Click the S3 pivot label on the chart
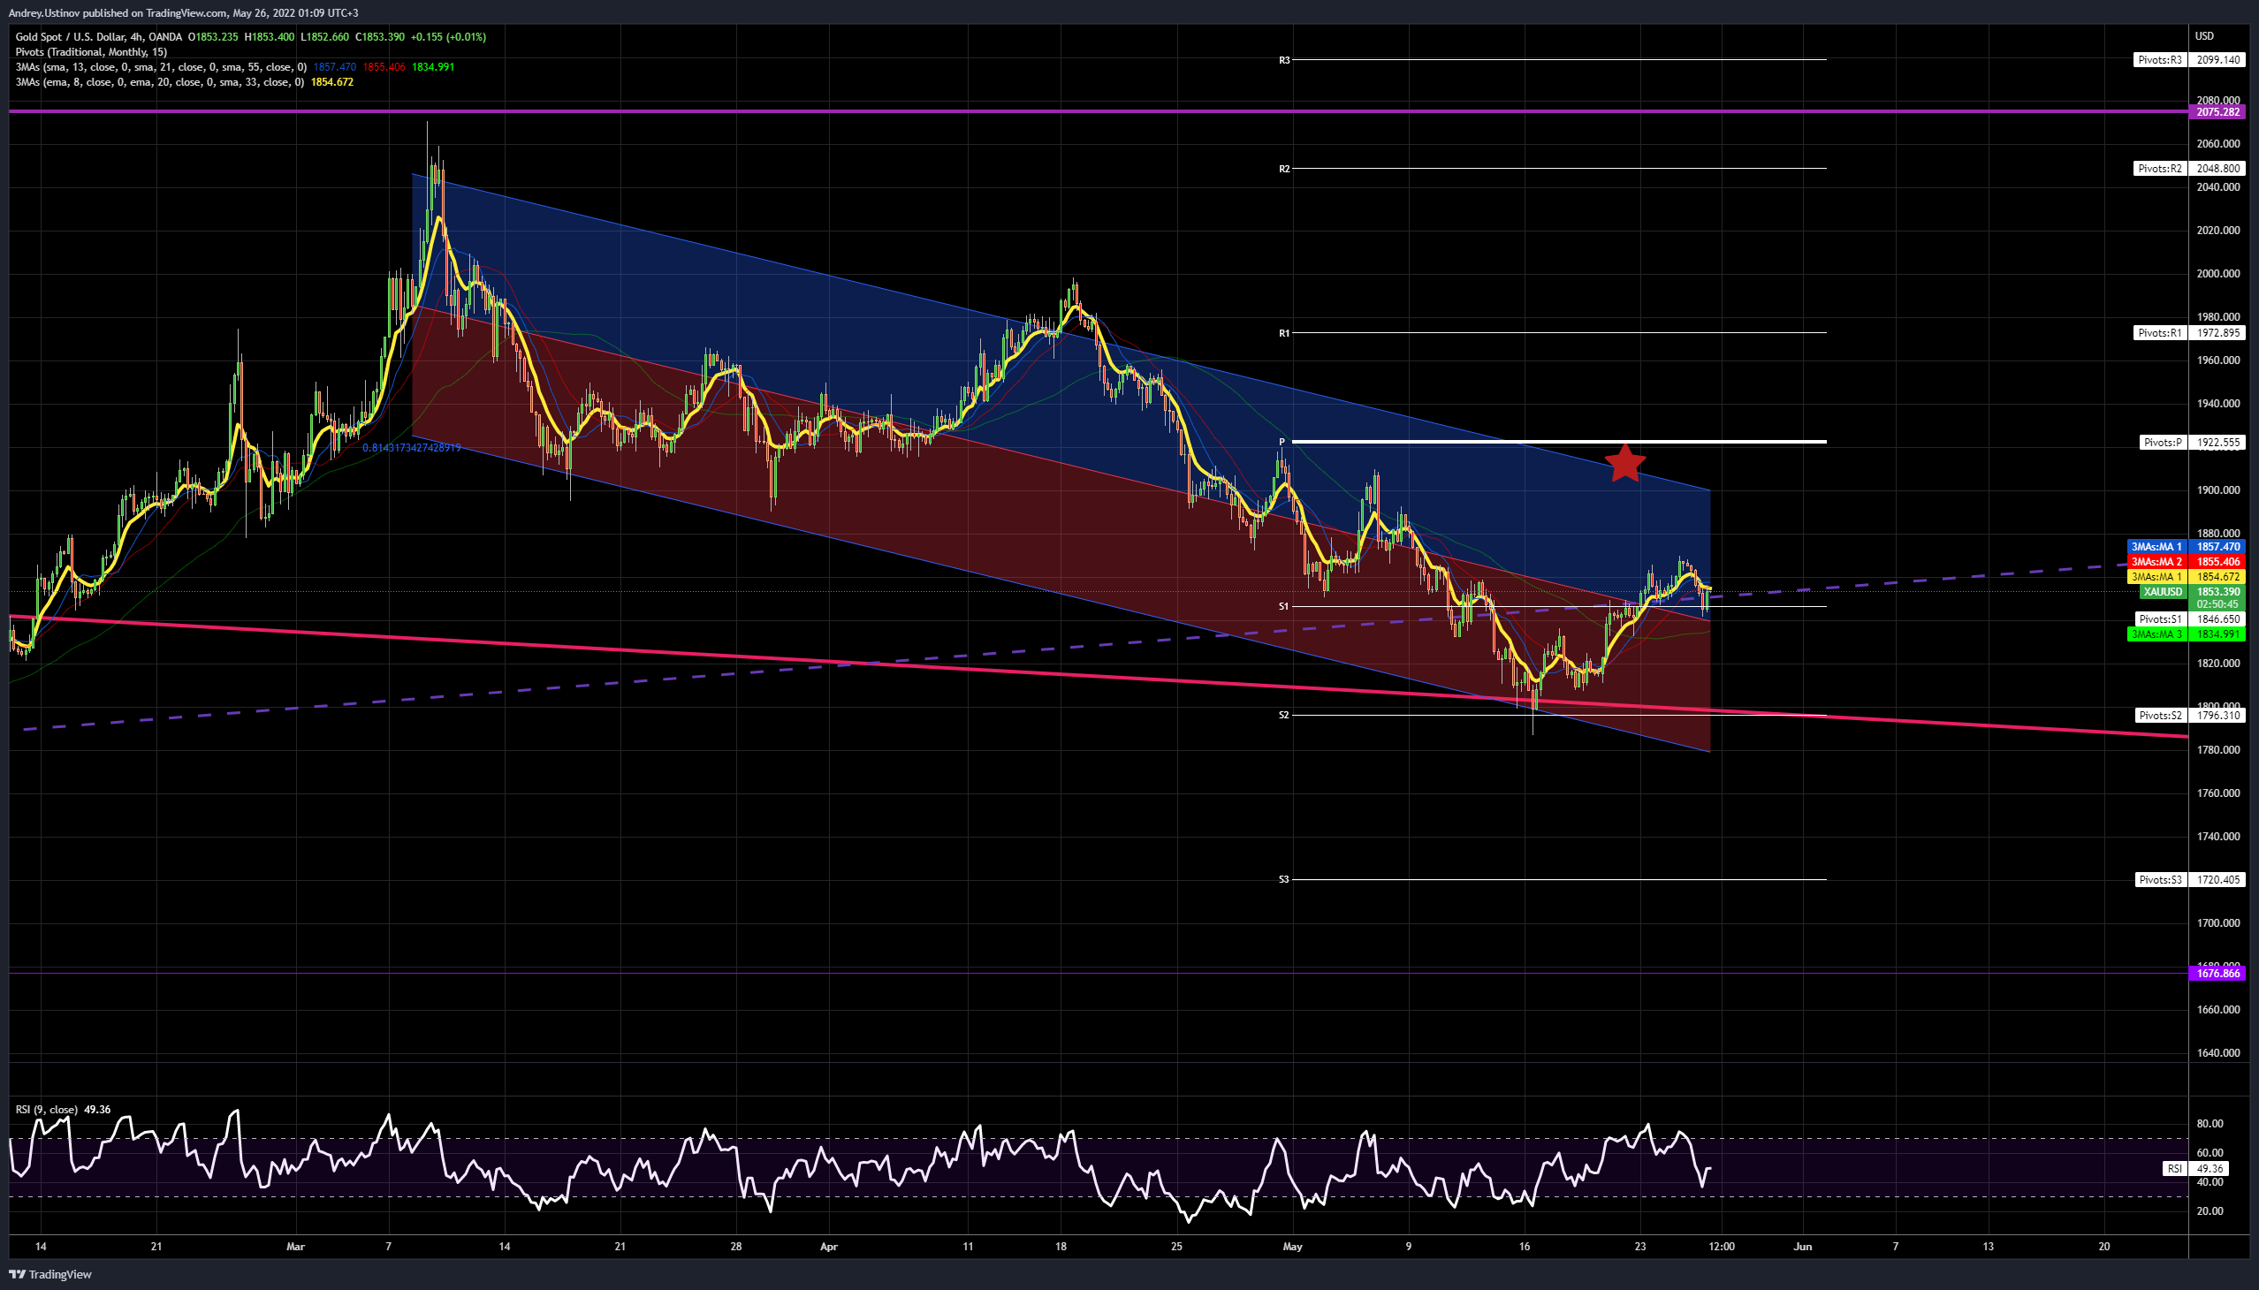This screenshot has height=1290, width=2259. 1283,880
